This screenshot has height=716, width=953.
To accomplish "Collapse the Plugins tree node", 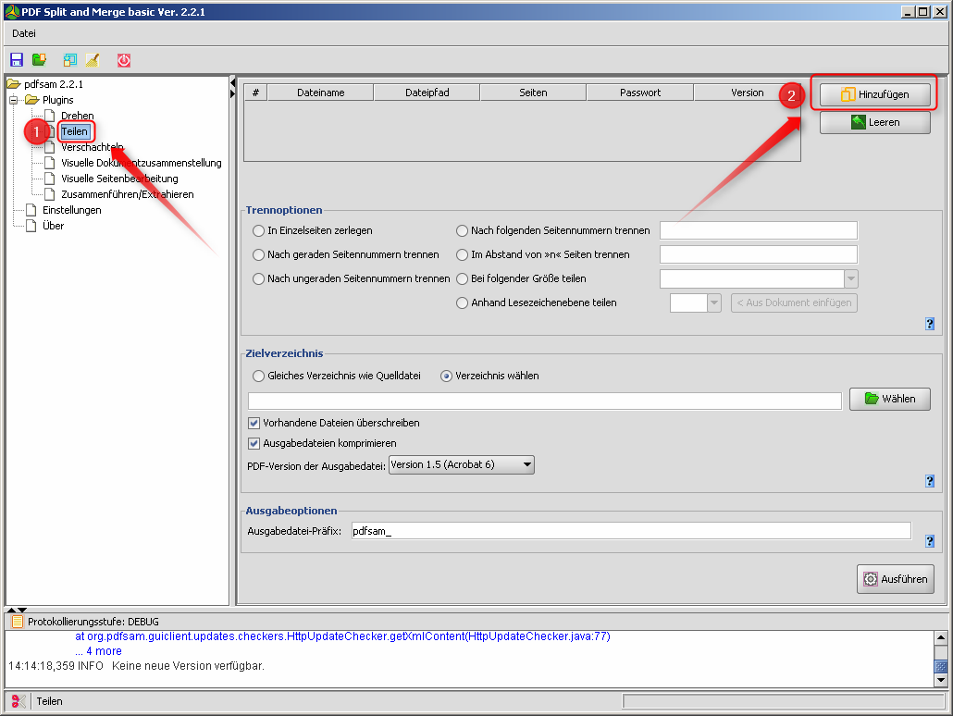I will [x=15, y=99].
